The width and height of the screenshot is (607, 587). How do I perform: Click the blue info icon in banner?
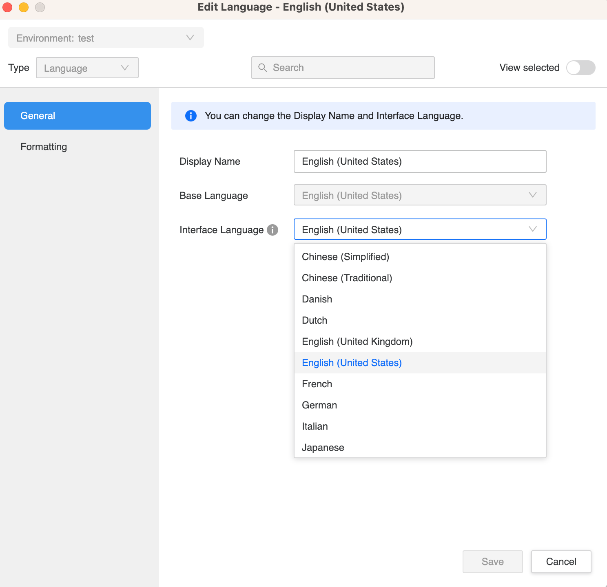click(191, 116)
